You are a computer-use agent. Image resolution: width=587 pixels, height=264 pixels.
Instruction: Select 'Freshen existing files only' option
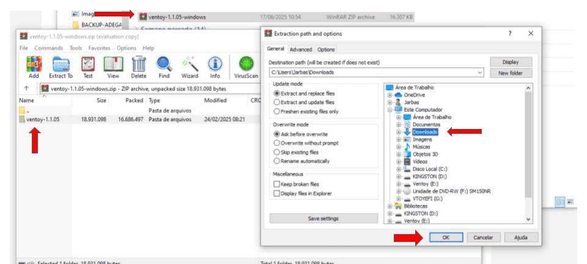point(277,111)
